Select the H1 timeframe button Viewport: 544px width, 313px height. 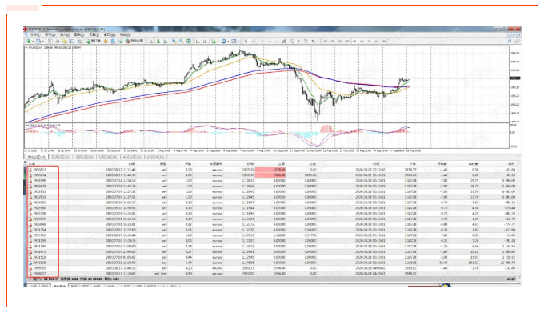pos(354,41)
